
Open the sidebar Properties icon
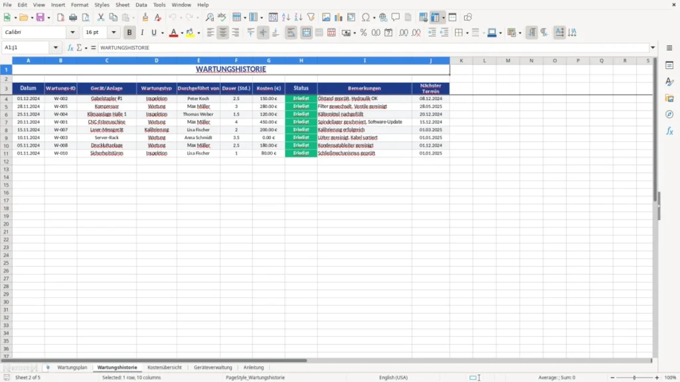(x=669, y=66)
